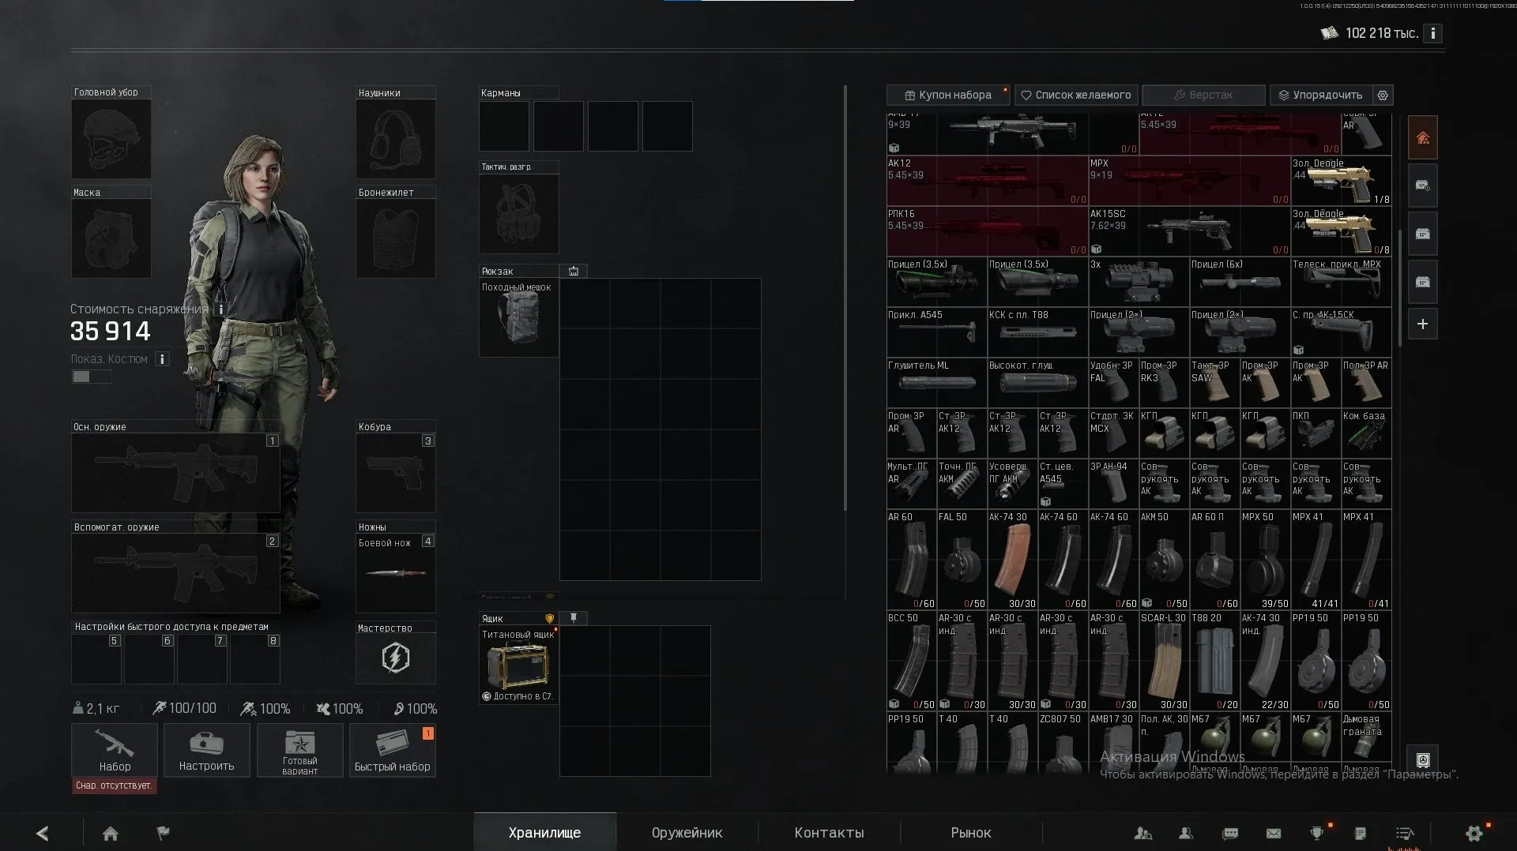Click the info icon next to the currency balance
The height and width of the screenshot is (851, 1517).
pyautogui.click(x=1432, y=33)
